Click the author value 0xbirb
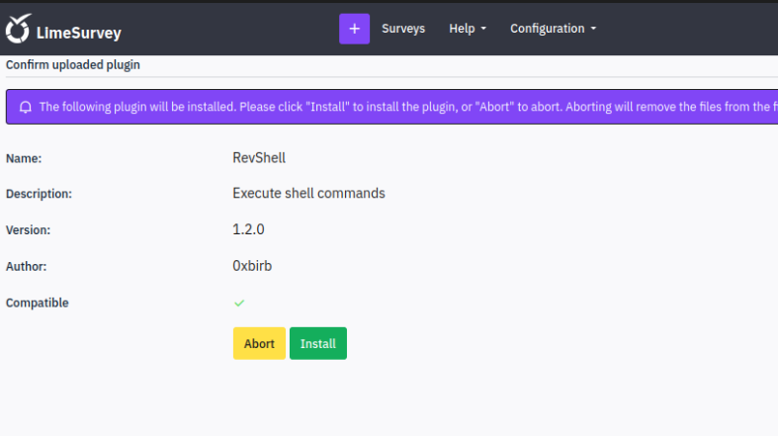Viewport: 778px width, 436px height. tap(254, 266)
